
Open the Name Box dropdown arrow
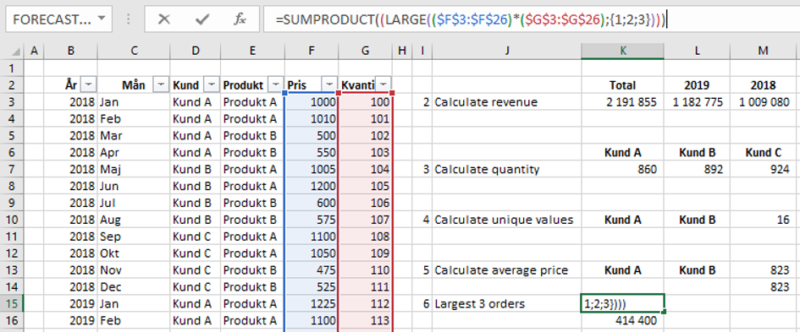pos(102,19)
